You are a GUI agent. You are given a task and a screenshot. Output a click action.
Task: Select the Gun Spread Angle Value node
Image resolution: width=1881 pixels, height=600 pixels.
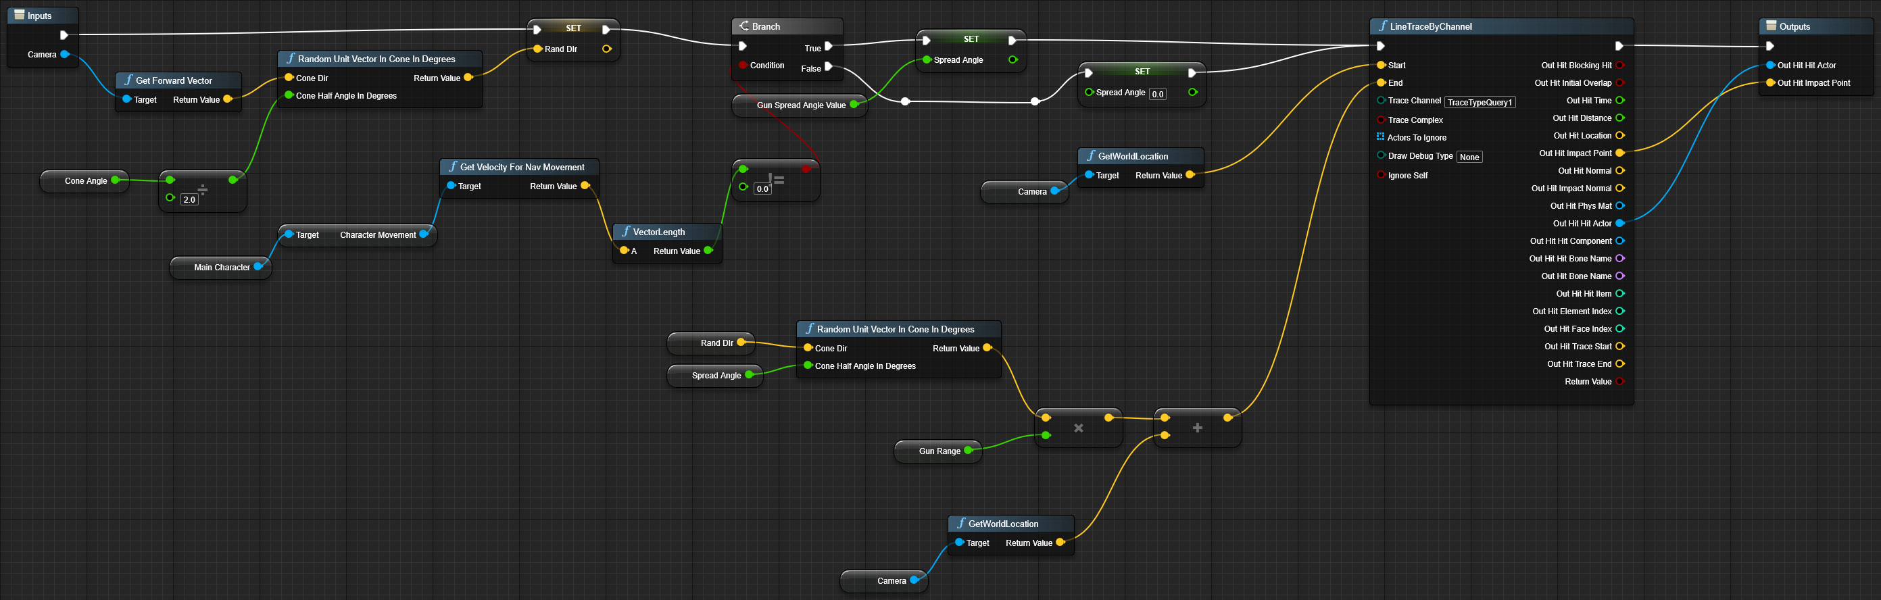pyautogui.click(x=800, y=105)
